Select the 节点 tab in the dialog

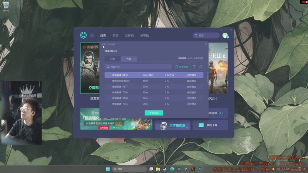(129, 59)
